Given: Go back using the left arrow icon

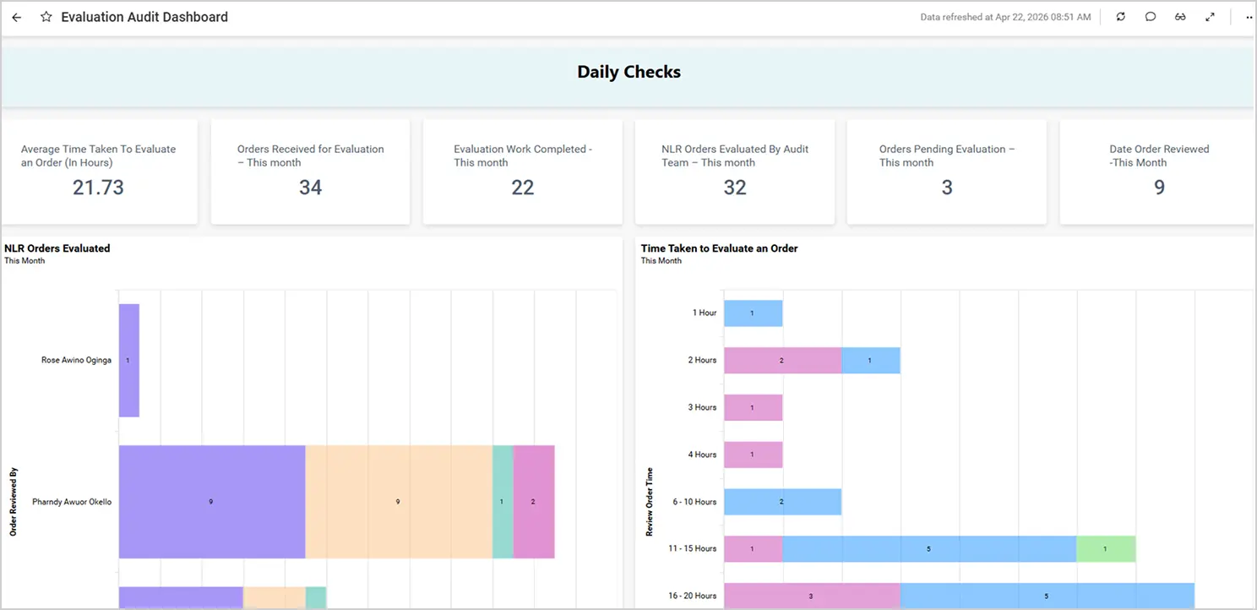Looking at the screenshot, I should (x=17, y=17).
